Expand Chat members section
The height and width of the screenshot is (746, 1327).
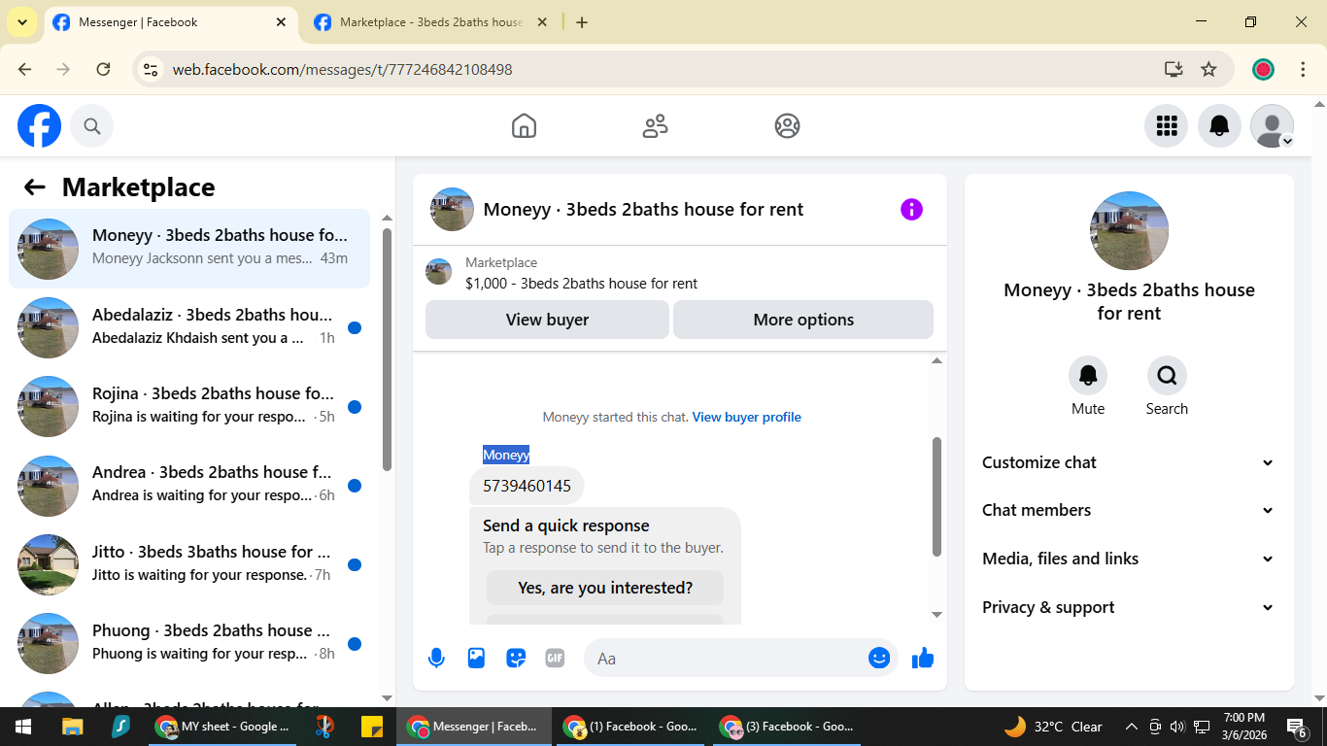click(1128, 510)
